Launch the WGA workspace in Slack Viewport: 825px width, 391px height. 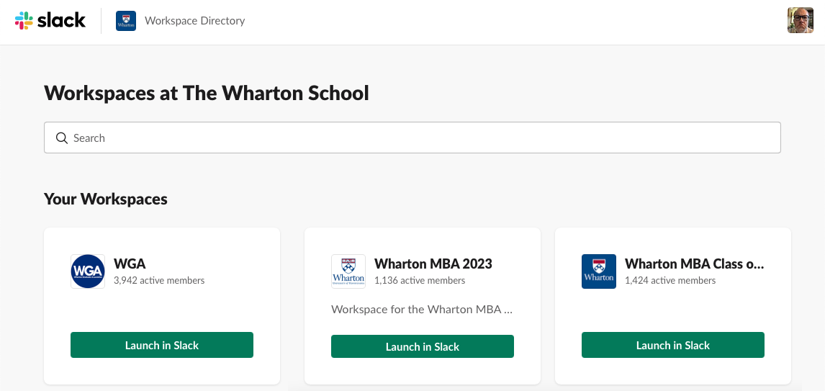162,345
